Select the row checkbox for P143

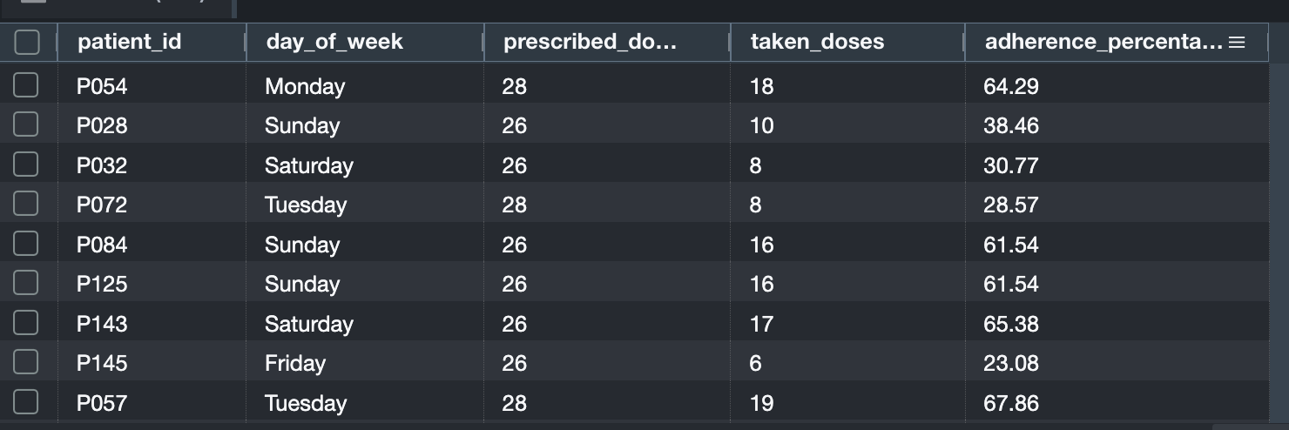pyautogui.click(x=26, y=323)
